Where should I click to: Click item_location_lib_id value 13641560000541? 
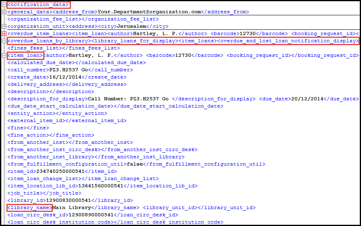101,186
